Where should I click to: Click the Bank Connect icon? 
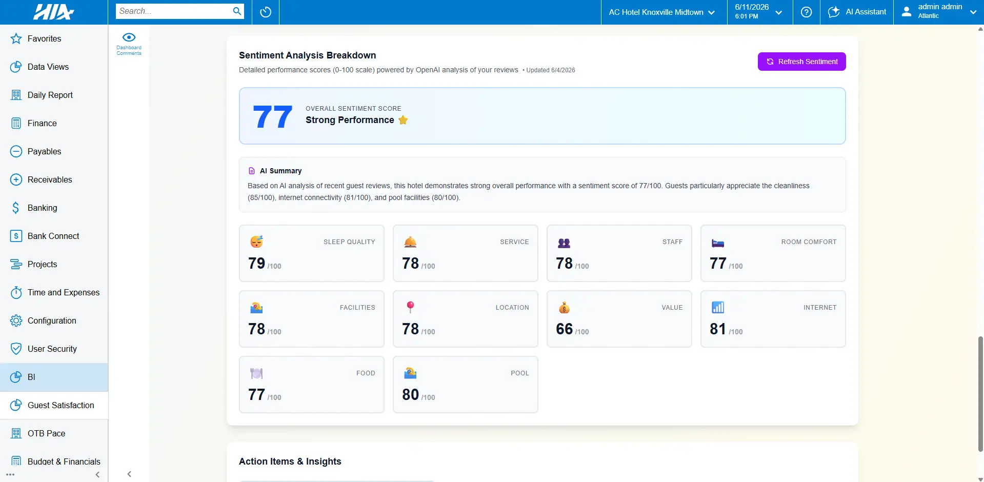pyautogui.click(x=16, y=236)
